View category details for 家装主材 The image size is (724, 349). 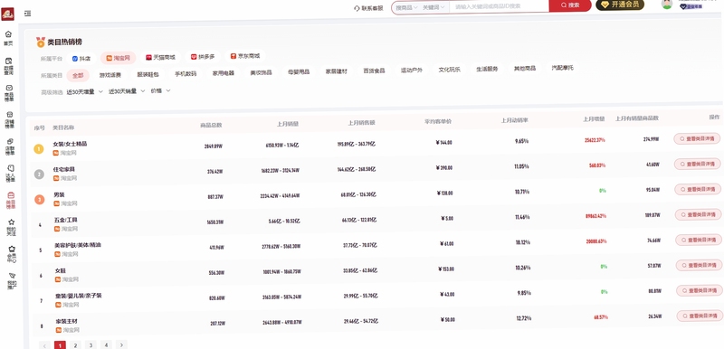[700, 316]
